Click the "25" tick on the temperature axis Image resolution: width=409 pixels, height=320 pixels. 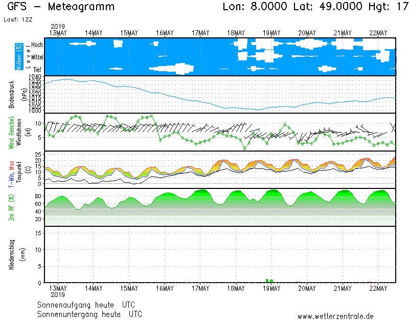pos(38,155)
